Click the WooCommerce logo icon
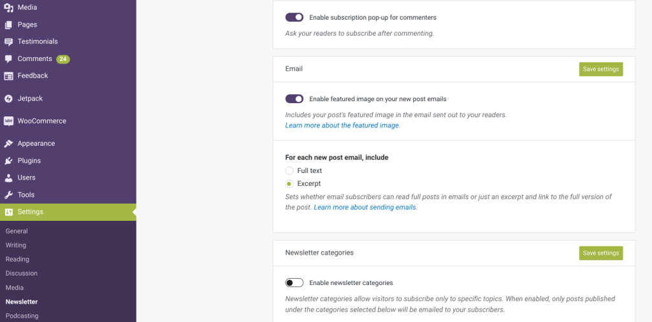 tap(8, 121)
